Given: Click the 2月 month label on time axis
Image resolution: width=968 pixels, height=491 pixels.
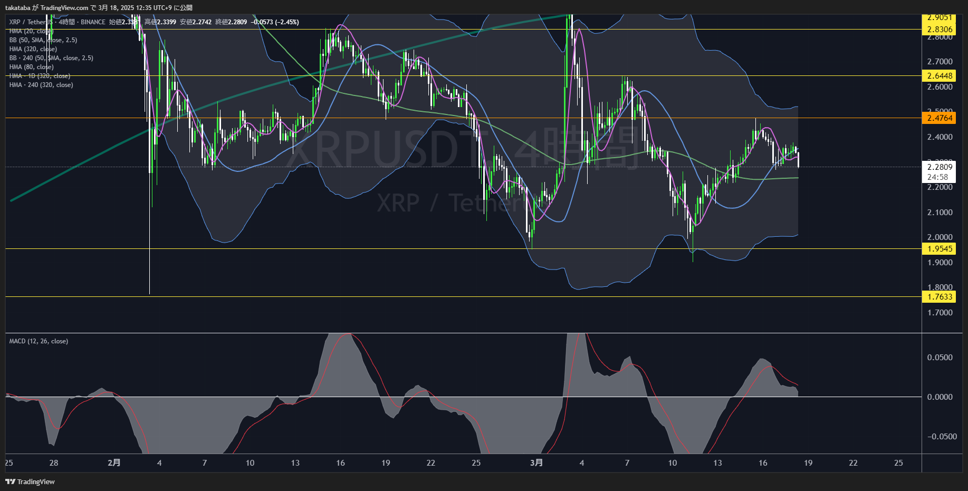Looking at the screenshot, I should (x=114, y=463).
